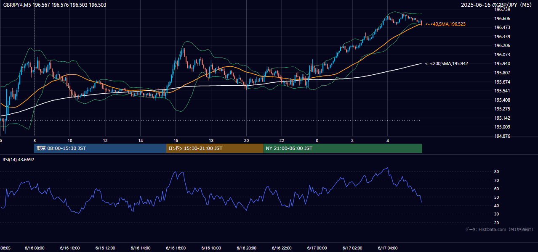The image size is (538, 252).
Task: Click RSI scale value 30
Action: point(497,214)
